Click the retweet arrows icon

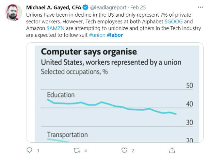[77, 150]
